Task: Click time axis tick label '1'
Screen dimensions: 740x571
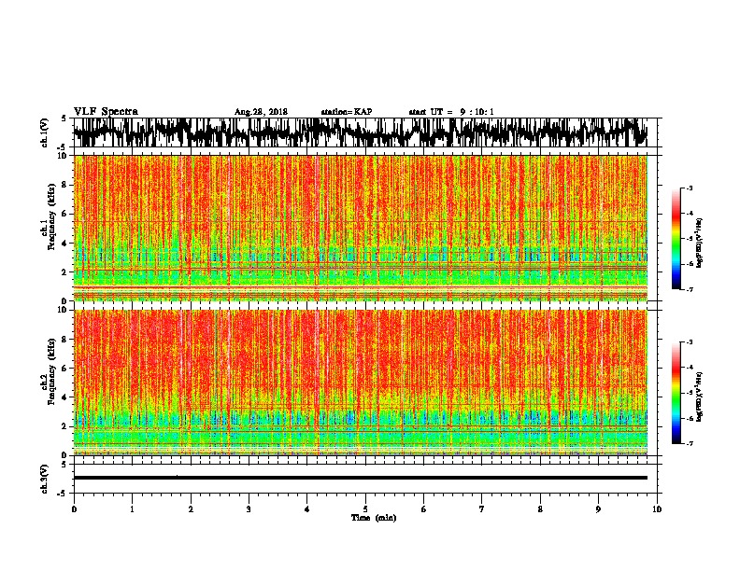Action: pyautogui.click(x=132, y=509)
